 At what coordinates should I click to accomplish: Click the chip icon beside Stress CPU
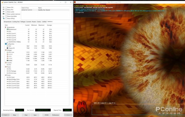pyautogui.click(x=3, y=7)
